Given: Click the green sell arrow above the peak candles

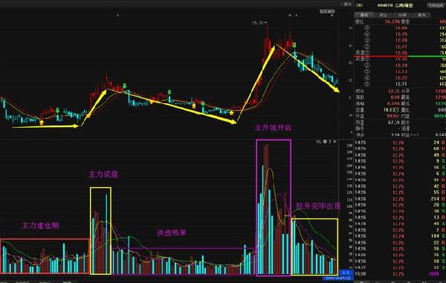Looking at the screenshot, I should (x=294, y=45).
